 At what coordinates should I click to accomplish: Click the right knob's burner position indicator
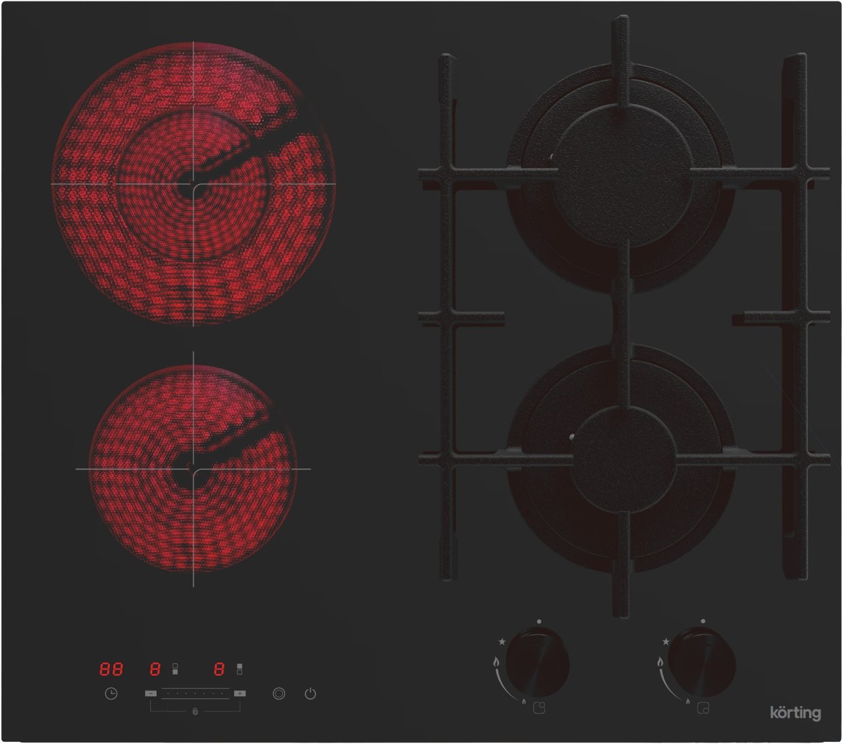(704, 709)
